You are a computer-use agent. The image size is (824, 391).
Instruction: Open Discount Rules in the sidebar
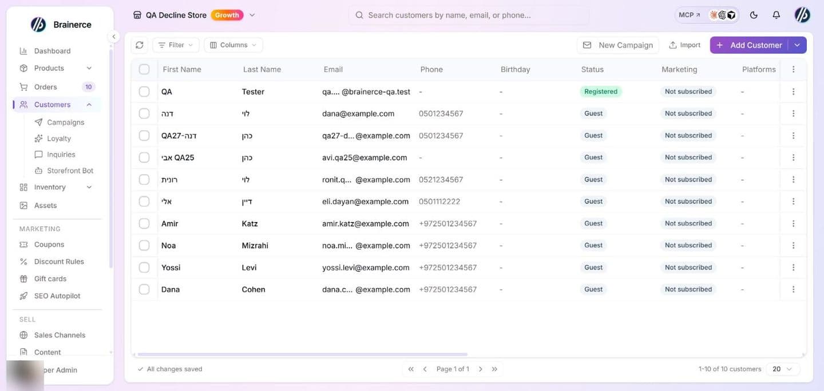58,262
